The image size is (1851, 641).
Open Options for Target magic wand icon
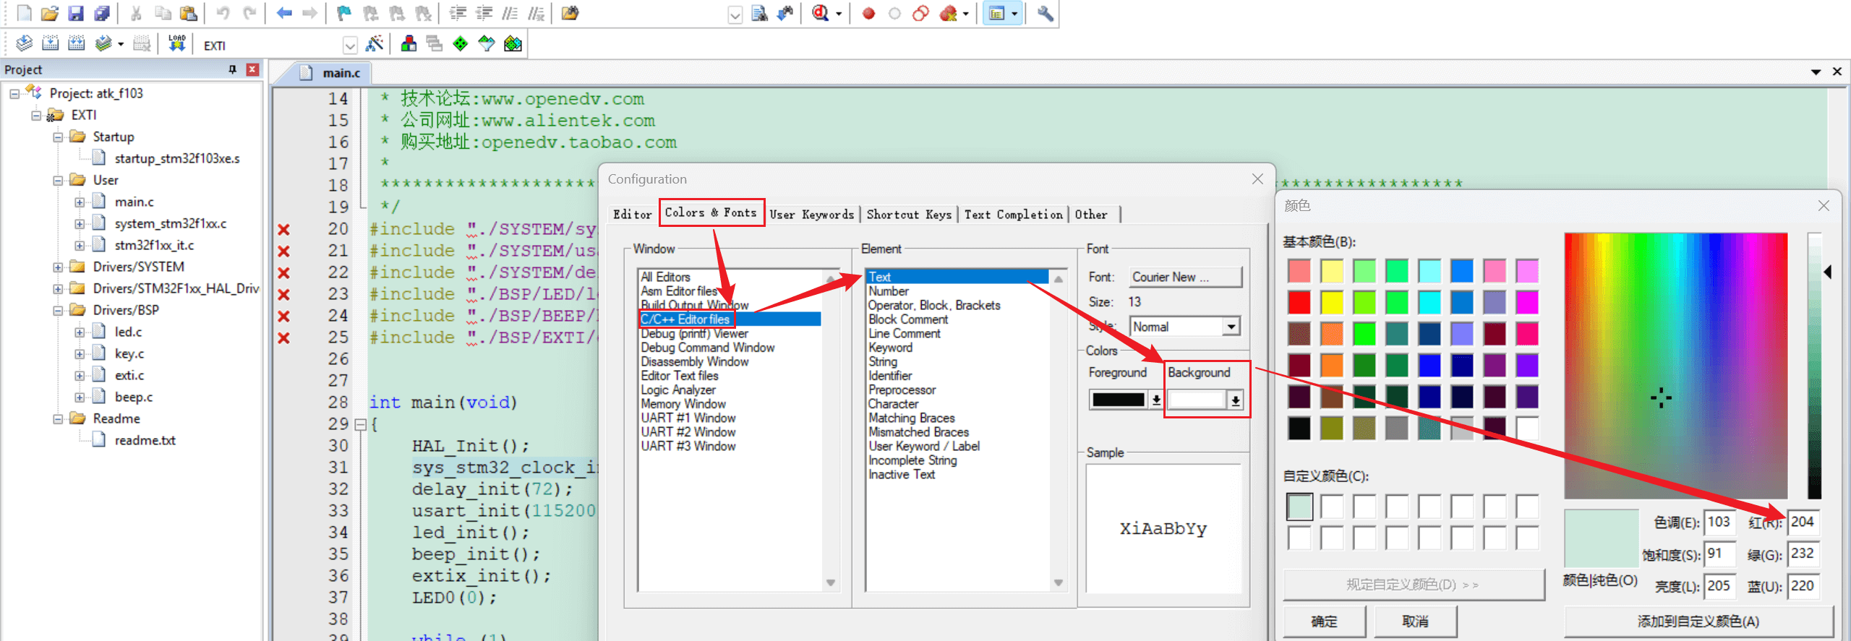tap(375, 44)
